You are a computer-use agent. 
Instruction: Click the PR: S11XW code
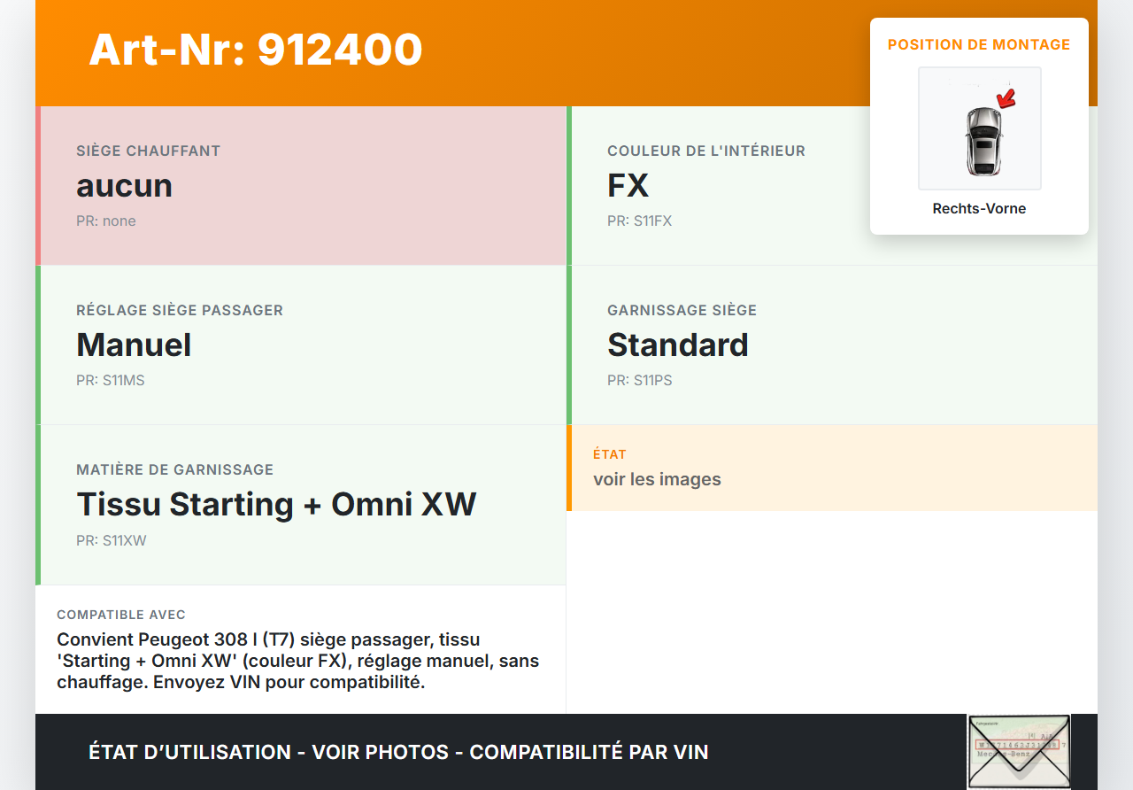coord(112,540)
